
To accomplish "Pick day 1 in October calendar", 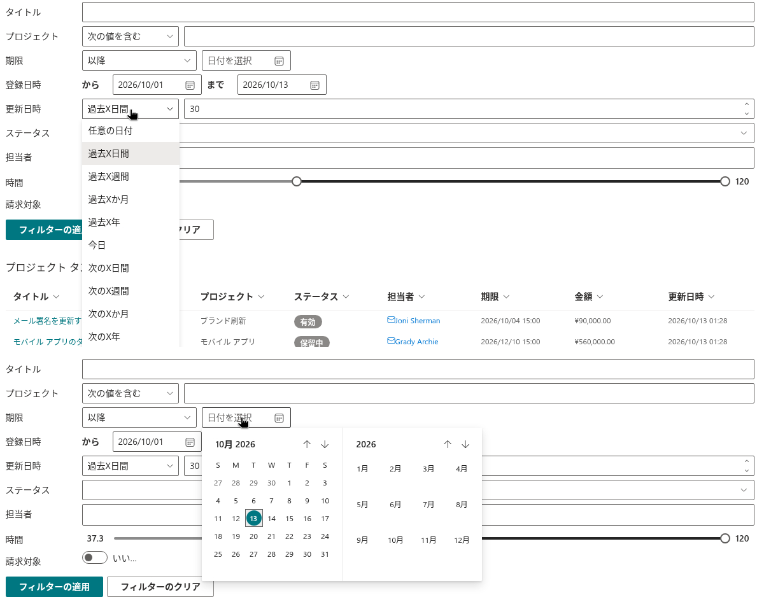I will [x=289, y=483].
